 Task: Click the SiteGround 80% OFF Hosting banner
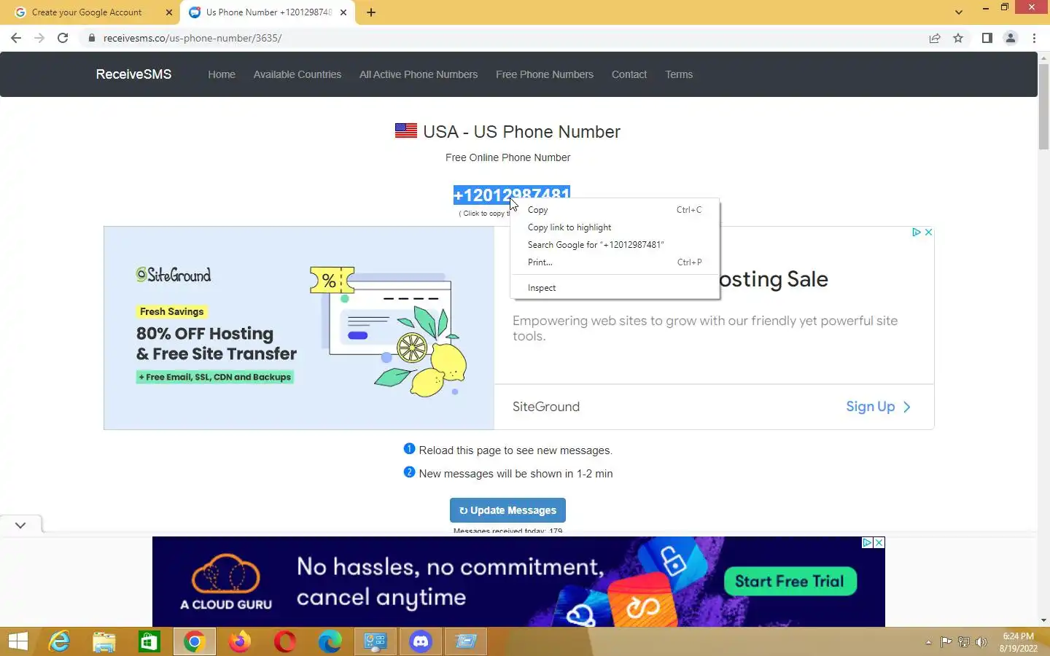299,328
